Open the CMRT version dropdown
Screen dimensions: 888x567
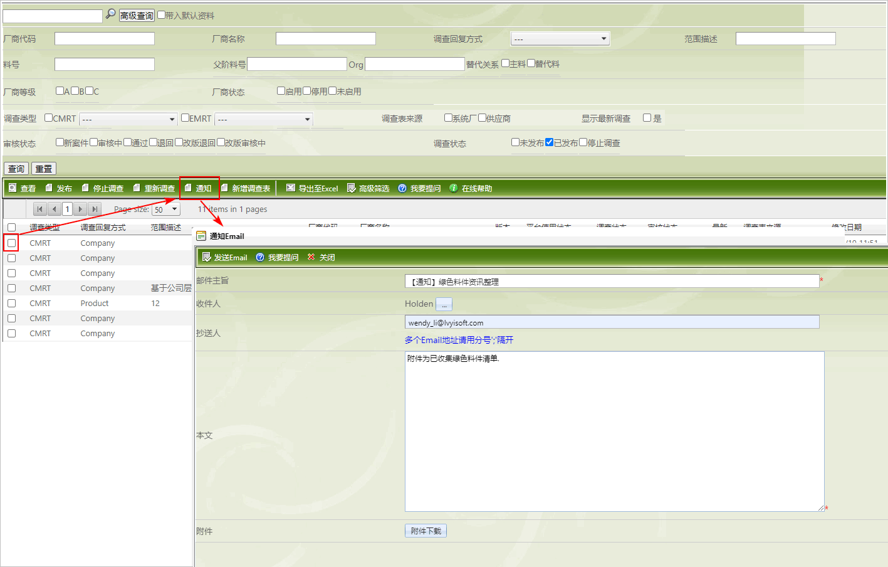128,119
